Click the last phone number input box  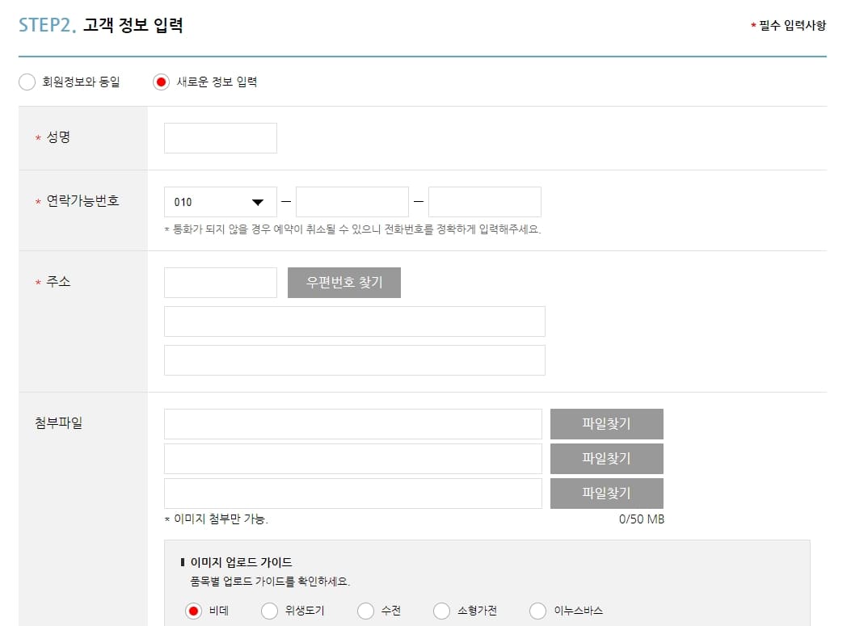tap(484, 200)
